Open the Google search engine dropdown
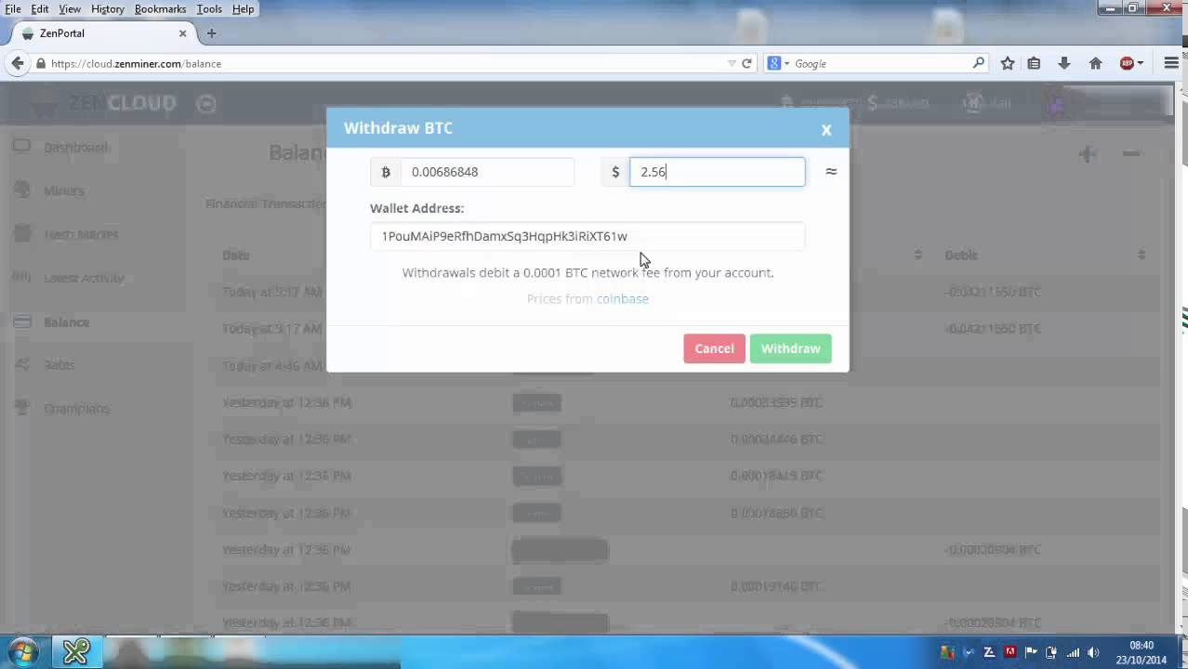 click(x=778, y=63)
